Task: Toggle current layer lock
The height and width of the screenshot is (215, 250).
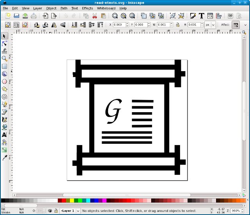Action: (56, 211)
